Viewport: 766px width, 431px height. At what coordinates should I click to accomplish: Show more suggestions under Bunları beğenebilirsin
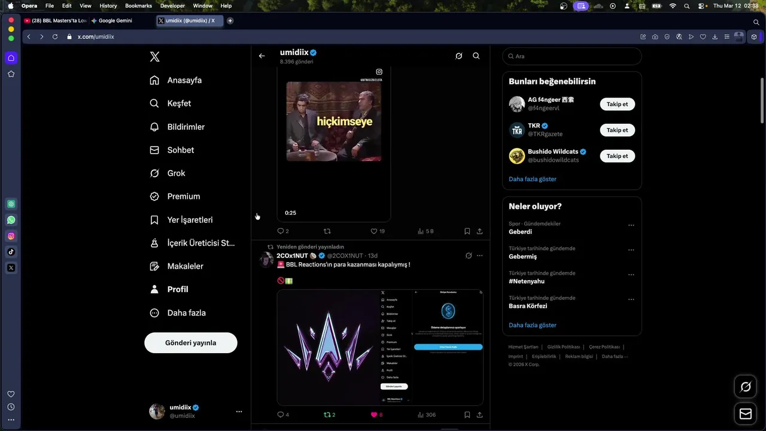point(533,179)
